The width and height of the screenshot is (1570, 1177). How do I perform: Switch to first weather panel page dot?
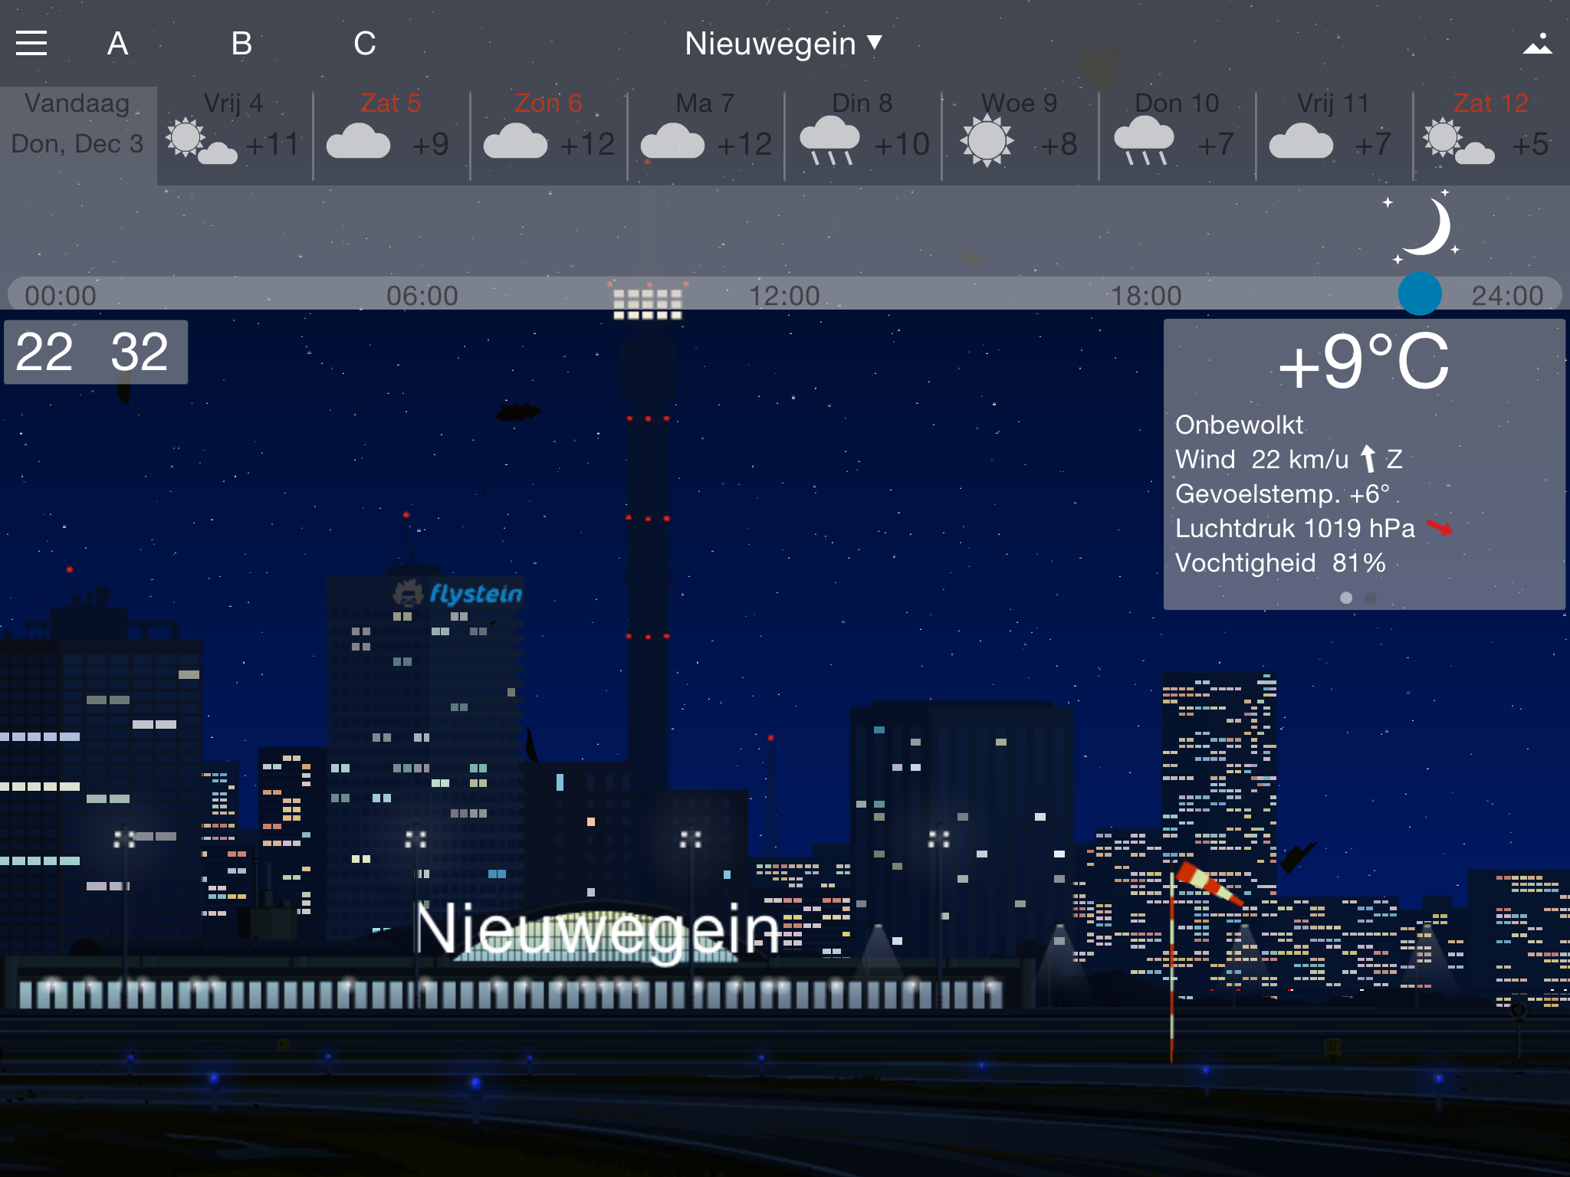click(1346, 598)
